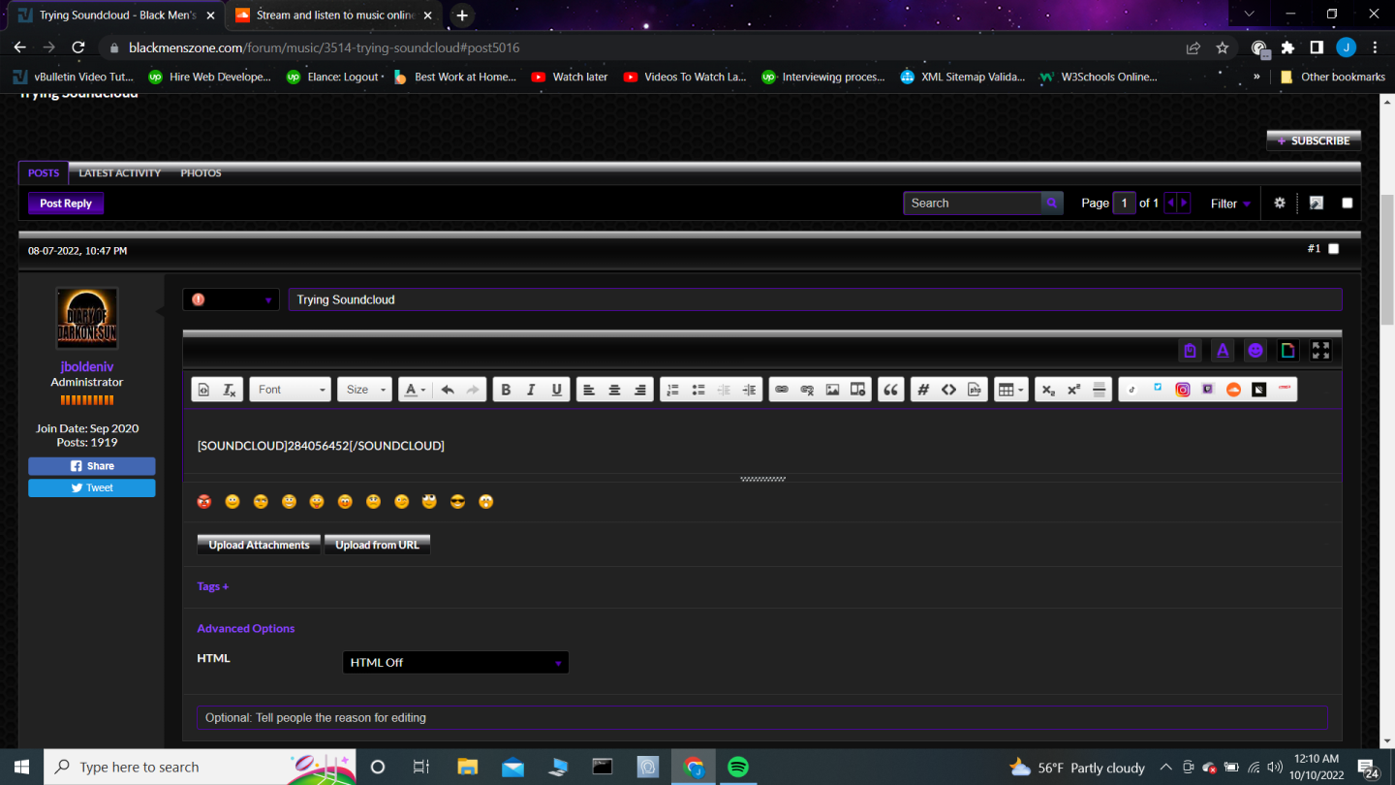Switch to the Latest Activity tab

coord(120,173)
